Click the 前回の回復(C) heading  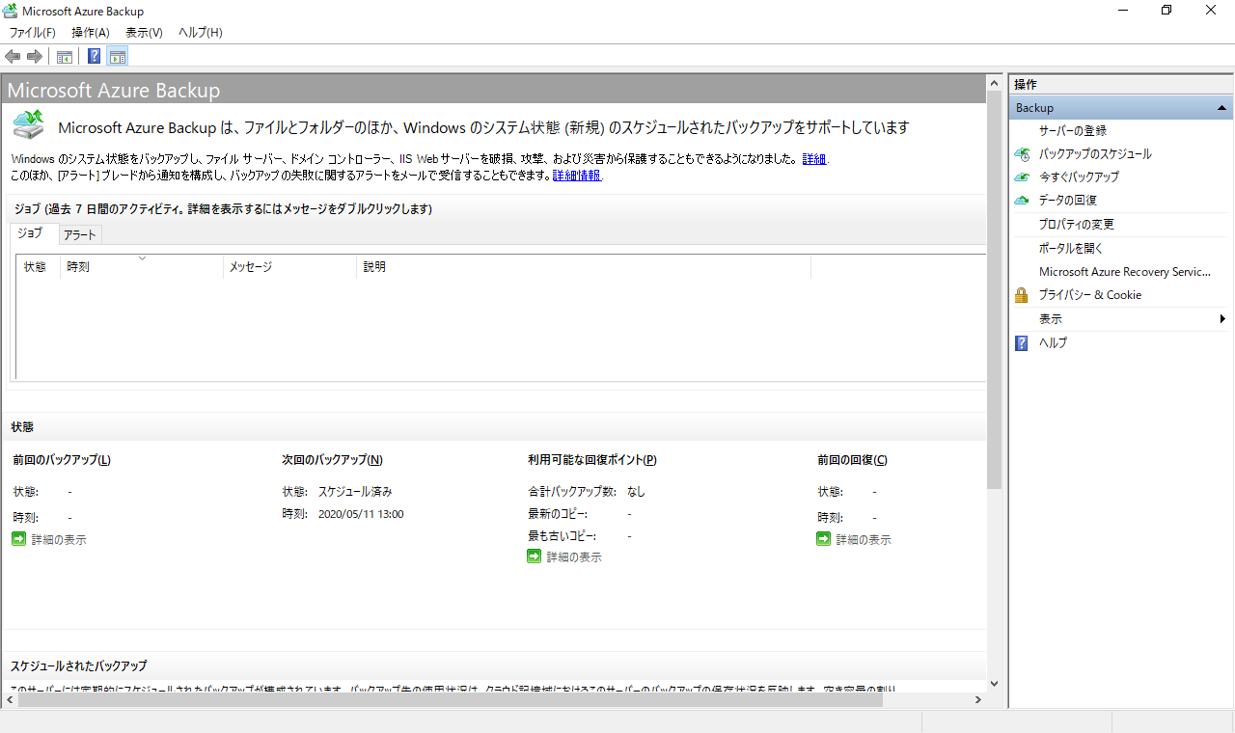point(852,460)
